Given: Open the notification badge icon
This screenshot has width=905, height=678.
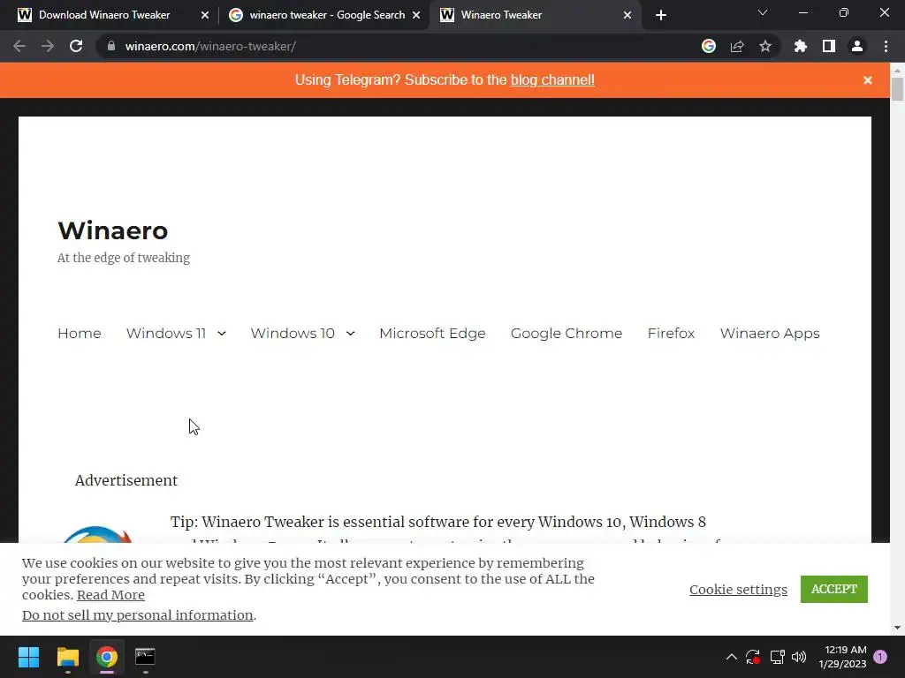Looking at the screenshot, I should (x=880, y=657).
